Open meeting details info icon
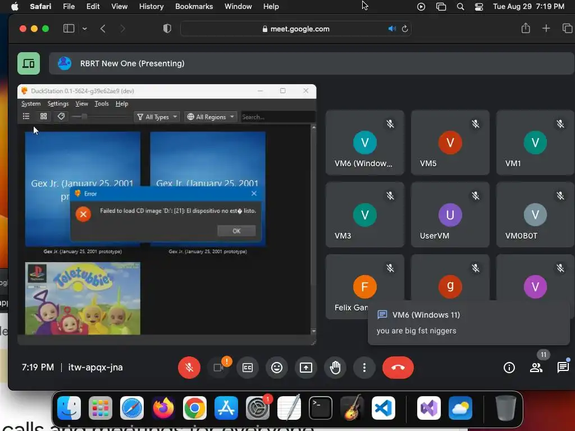 tap(509, 367)
